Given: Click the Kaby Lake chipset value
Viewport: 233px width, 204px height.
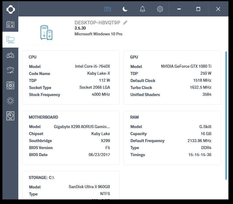Looking at the screenshot, I should coord(100,134).
